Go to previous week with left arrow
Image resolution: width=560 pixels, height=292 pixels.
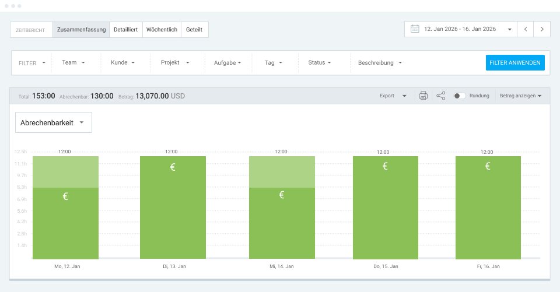coord(526,29)
